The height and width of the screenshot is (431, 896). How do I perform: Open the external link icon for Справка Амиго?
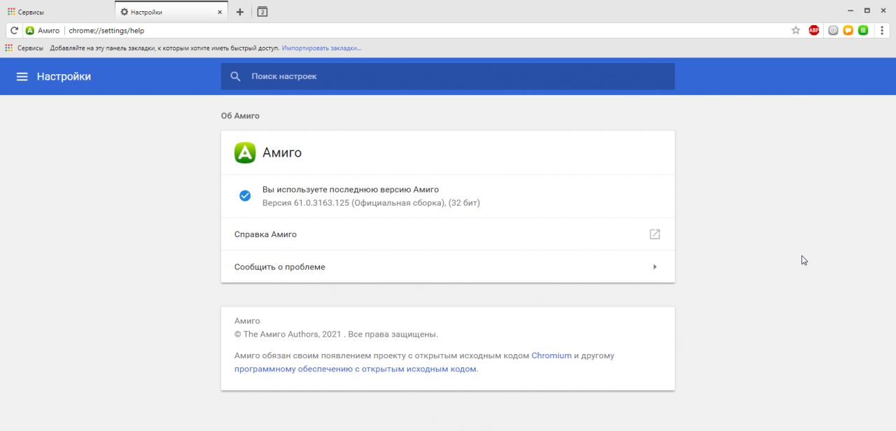654,234
